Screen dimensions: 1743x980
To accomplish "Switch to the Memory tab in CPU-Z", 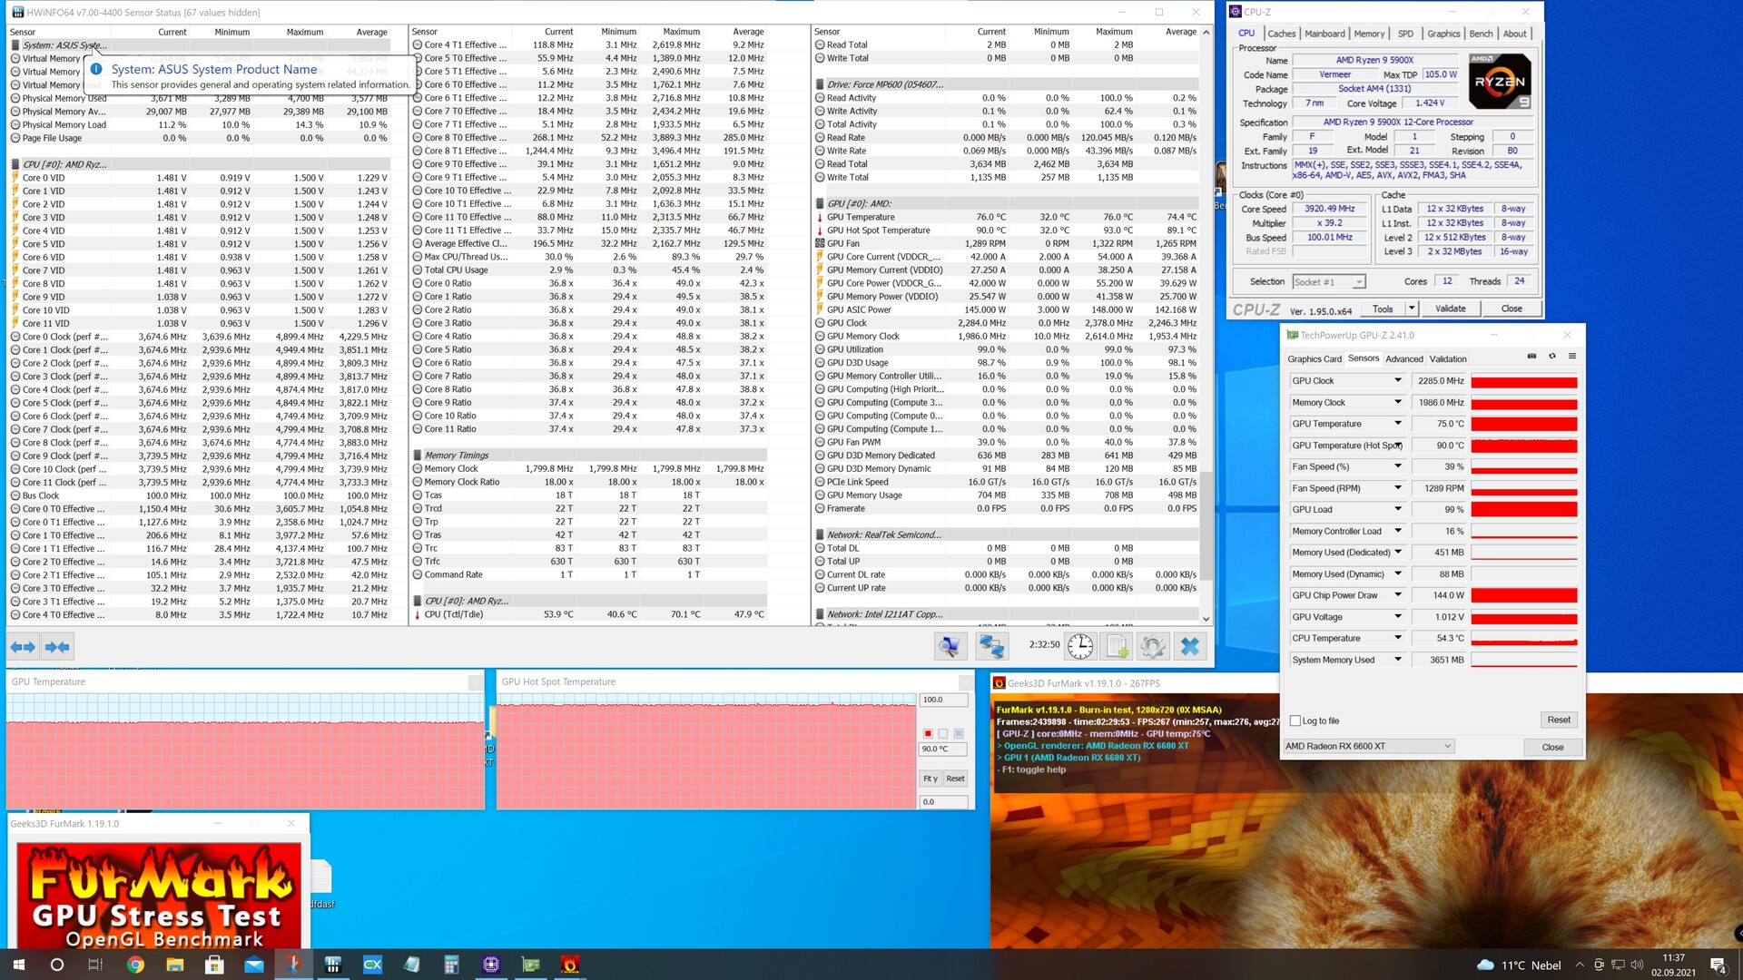I will (x=1368, y=34).
